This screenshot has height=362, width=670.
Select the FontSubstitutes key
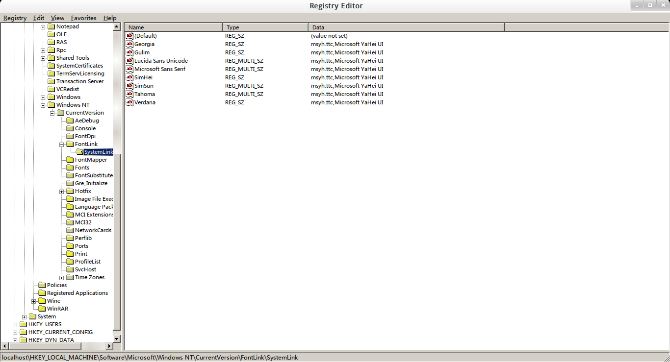click(94, 175)
